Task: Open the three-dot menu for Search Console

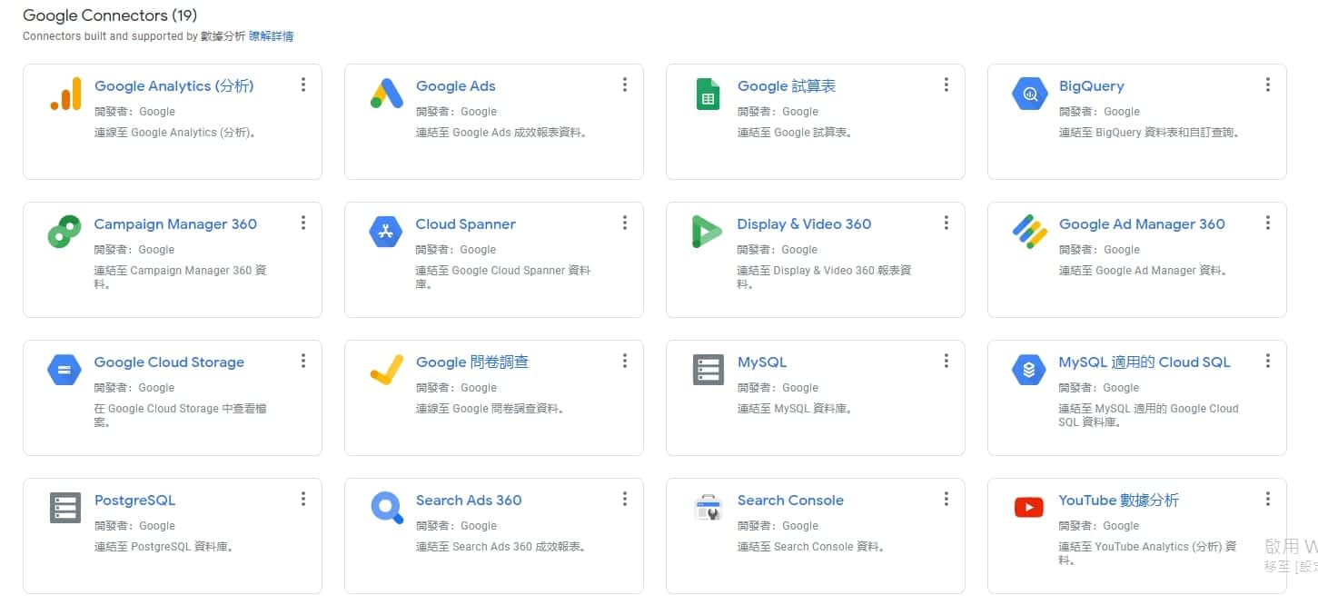Action: click(946, 499)
